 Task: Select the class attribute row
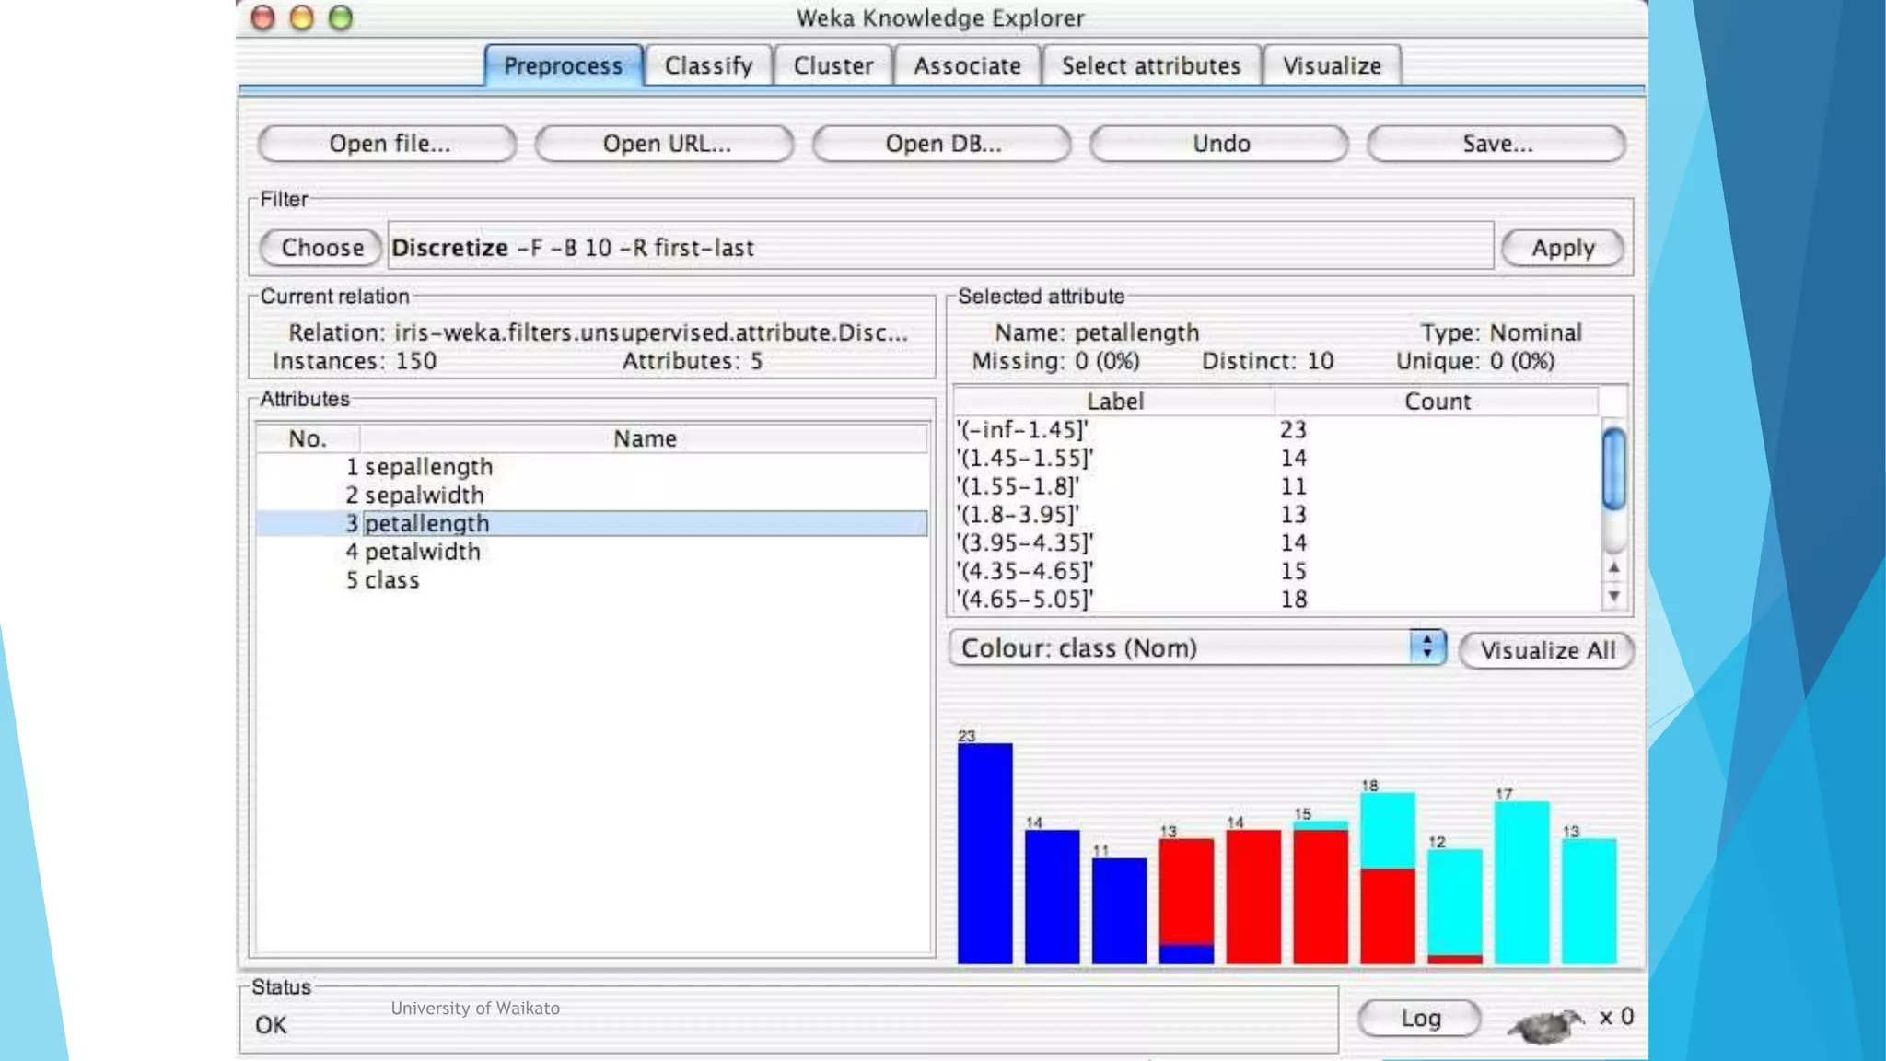click(391, 580)
